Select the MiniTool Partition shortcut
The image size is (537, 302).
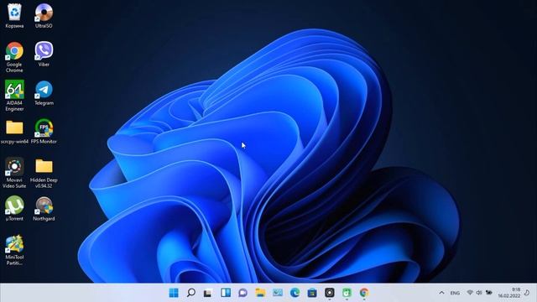point(14,250)
